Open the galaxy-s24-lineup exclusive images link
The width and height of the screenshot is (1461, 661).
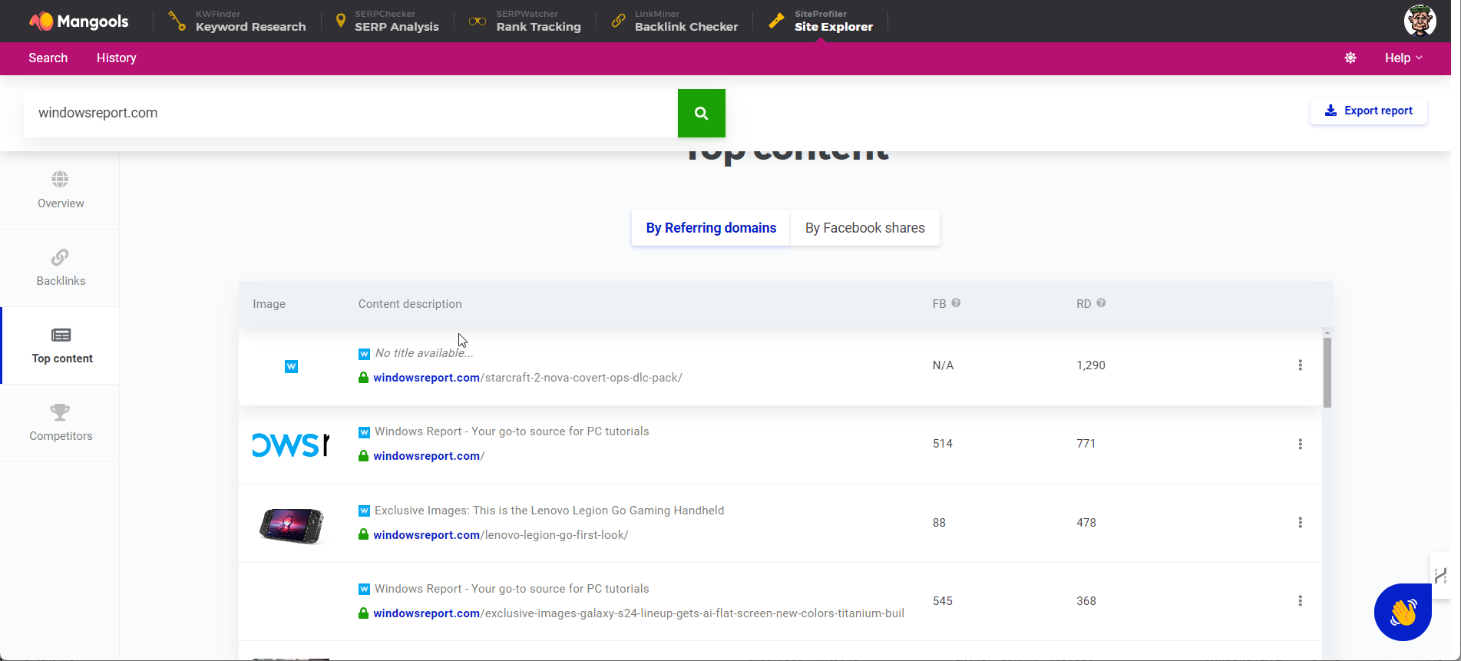point(639,613)
